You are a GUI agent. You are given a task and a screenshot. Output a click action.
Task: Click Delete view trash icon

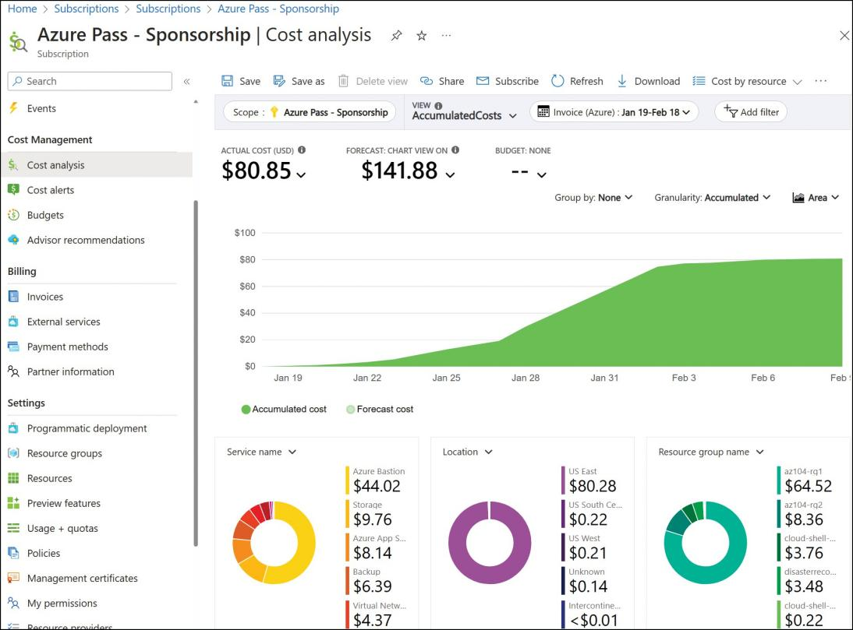(x=343, y=81)
